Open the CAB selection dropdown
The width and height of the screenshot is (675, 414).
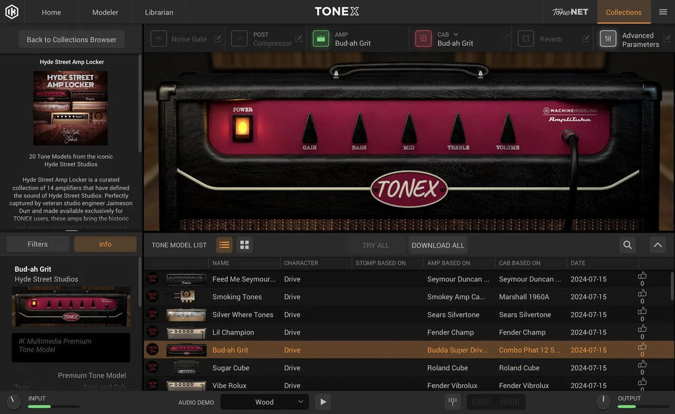coord(456,34)
